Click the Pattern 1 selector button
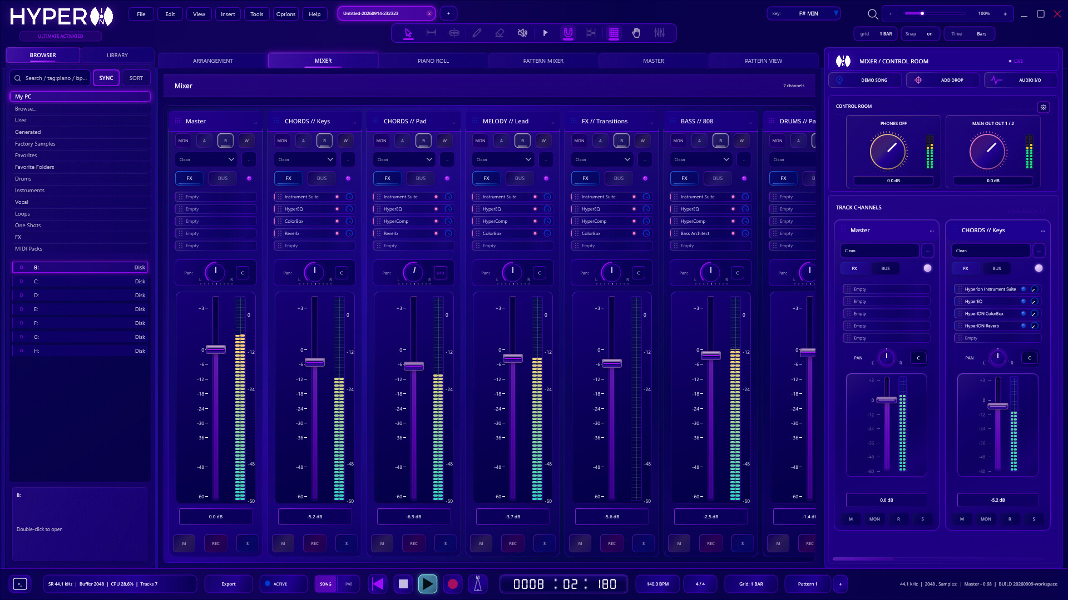 point(808,584)
